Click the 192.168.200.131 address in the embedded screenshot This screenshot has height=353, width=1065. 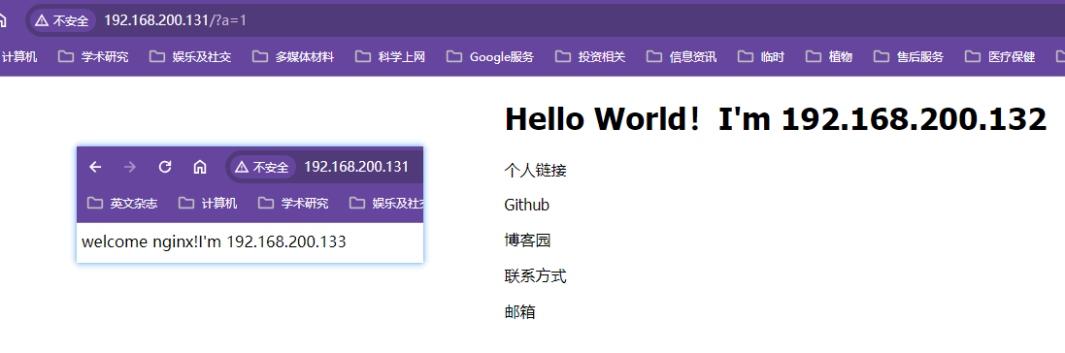click(356, 167)
